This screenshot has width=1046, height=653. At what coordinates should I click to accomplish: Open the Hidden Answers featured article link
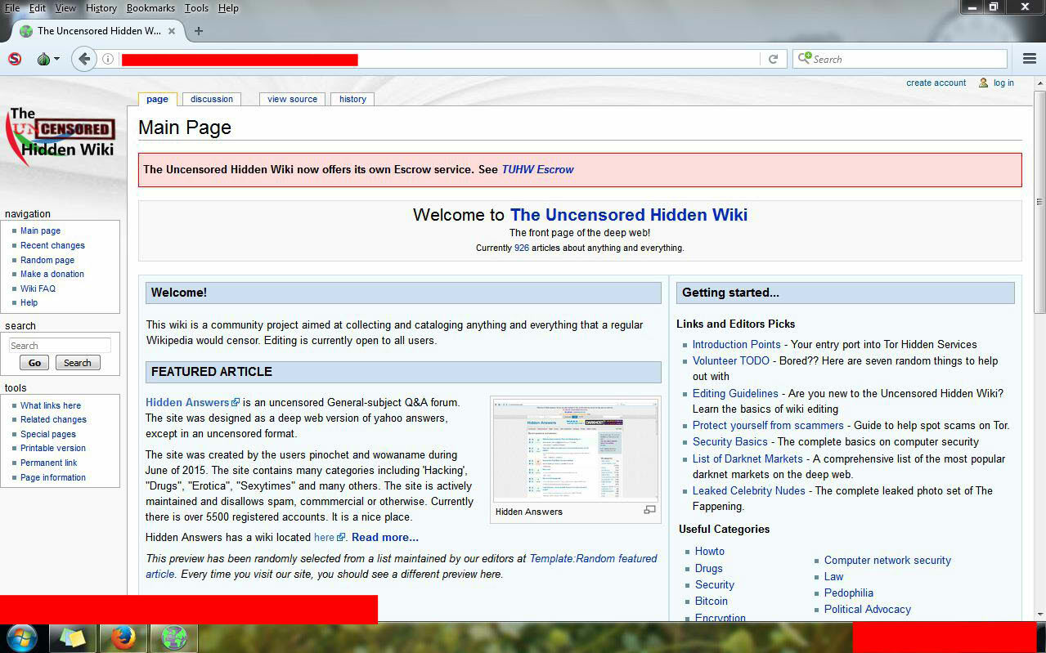[187, 402]
